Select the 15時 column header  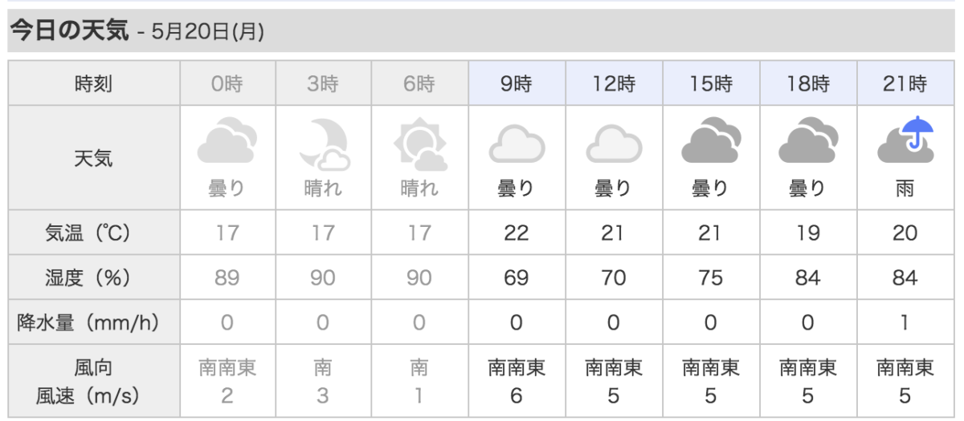(711, 83)
